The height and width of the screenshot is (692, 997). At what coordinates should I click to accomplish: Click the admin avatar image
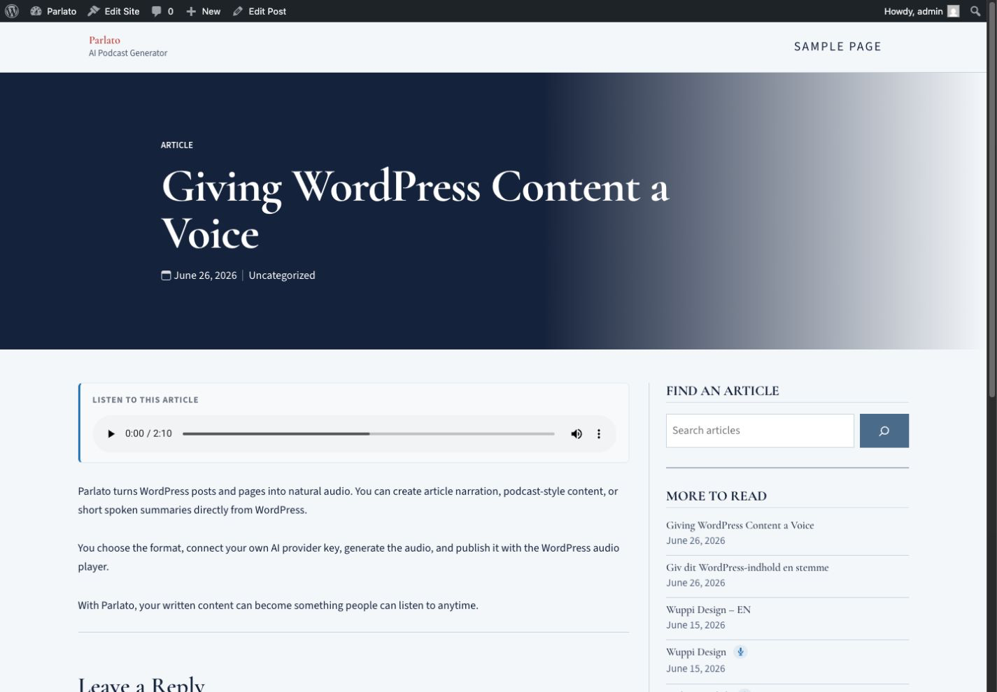pyautogui.click(x=953, y=11)
